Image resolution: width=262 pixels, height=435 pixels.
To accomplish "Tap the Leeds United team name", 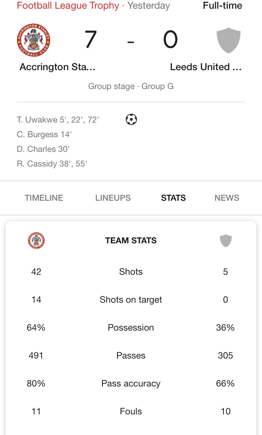I will (x=206, y=67).
